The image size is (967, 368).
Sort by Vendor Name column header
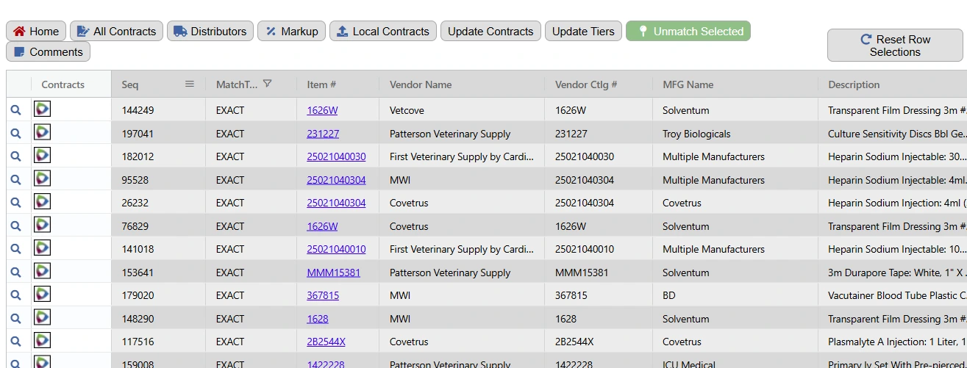421,84
